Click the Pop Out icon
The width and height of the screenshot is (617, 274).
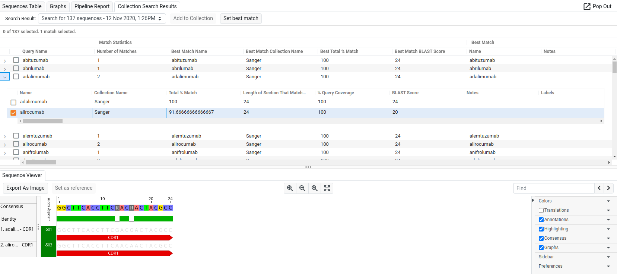587,6
